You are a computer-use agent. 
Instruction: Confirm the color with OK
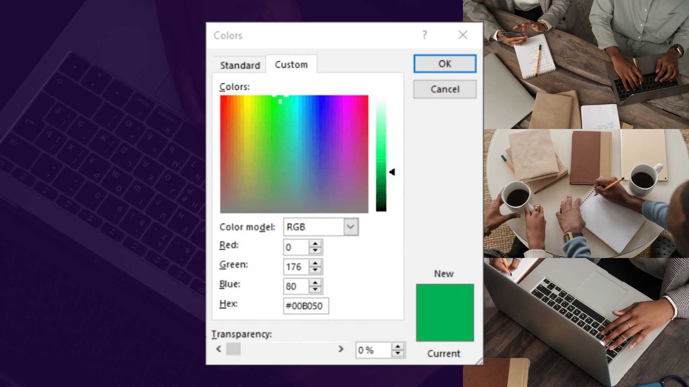coord(445,64)
